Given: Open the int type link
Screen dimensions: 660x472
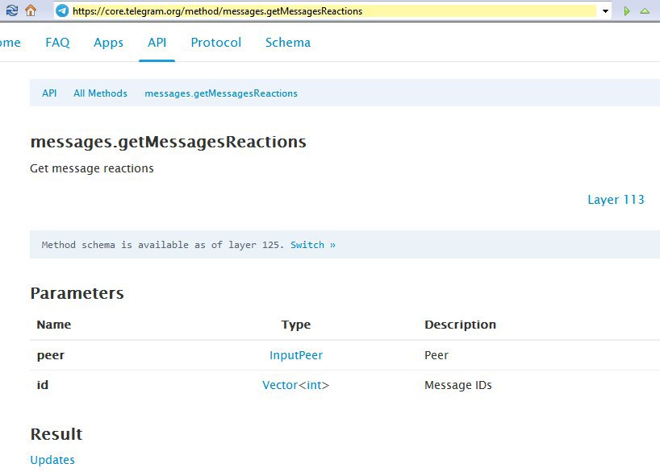Looking at the screenshot, I should click(x=314, y=385).
